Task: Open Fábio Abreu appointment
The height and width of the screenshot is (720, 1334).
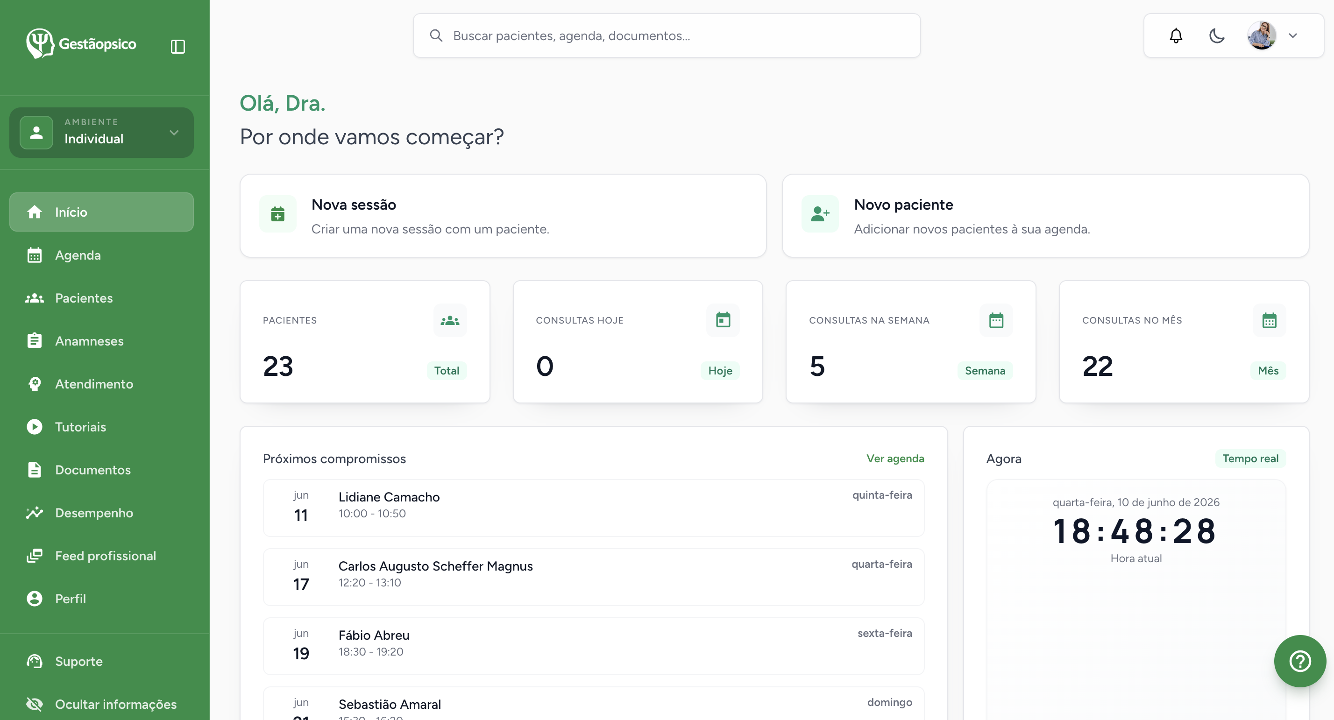Action: tap(594, 646)
